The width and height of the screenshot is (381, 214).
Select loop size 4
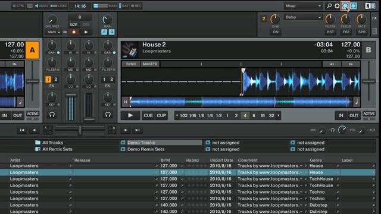245,115
